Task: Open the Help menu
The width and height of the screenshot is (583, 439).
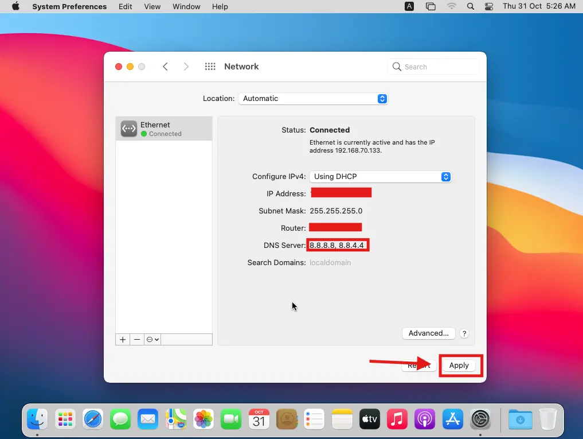Action: coord(220,6)
